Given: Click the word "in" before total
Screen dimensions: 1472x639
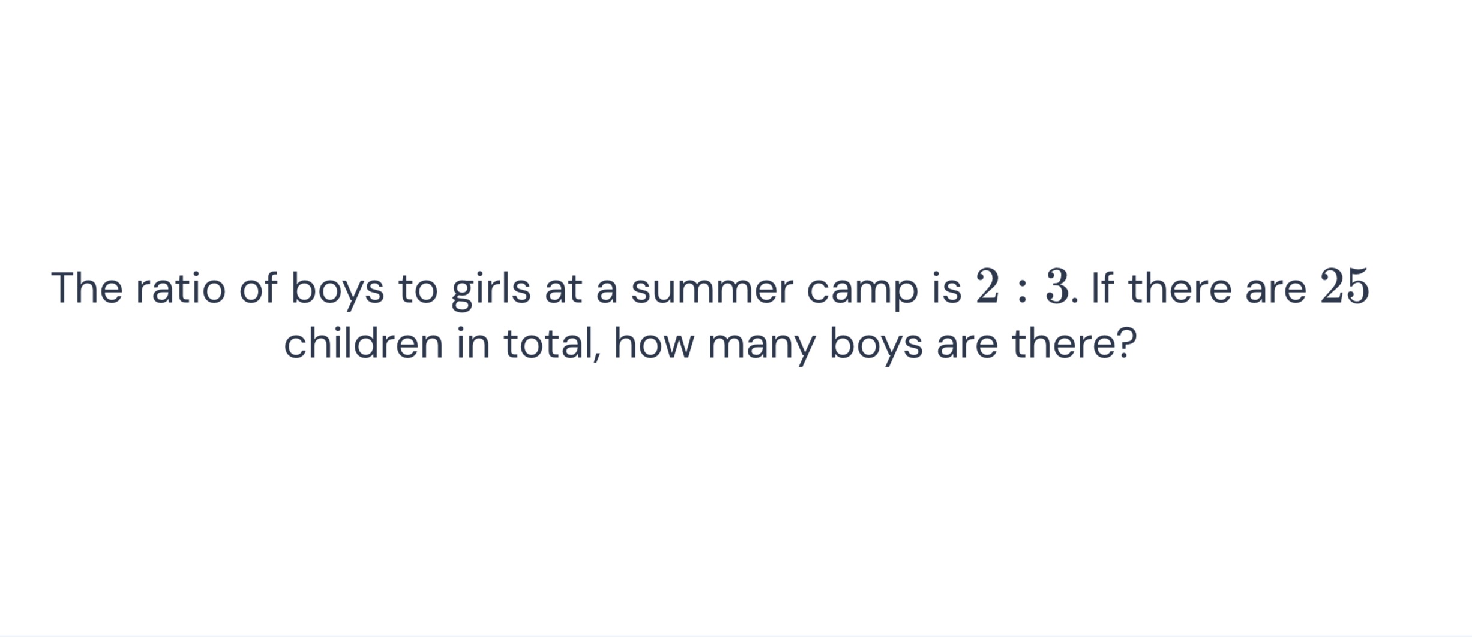Looking at the screenshot, I should tap(473, 343).
